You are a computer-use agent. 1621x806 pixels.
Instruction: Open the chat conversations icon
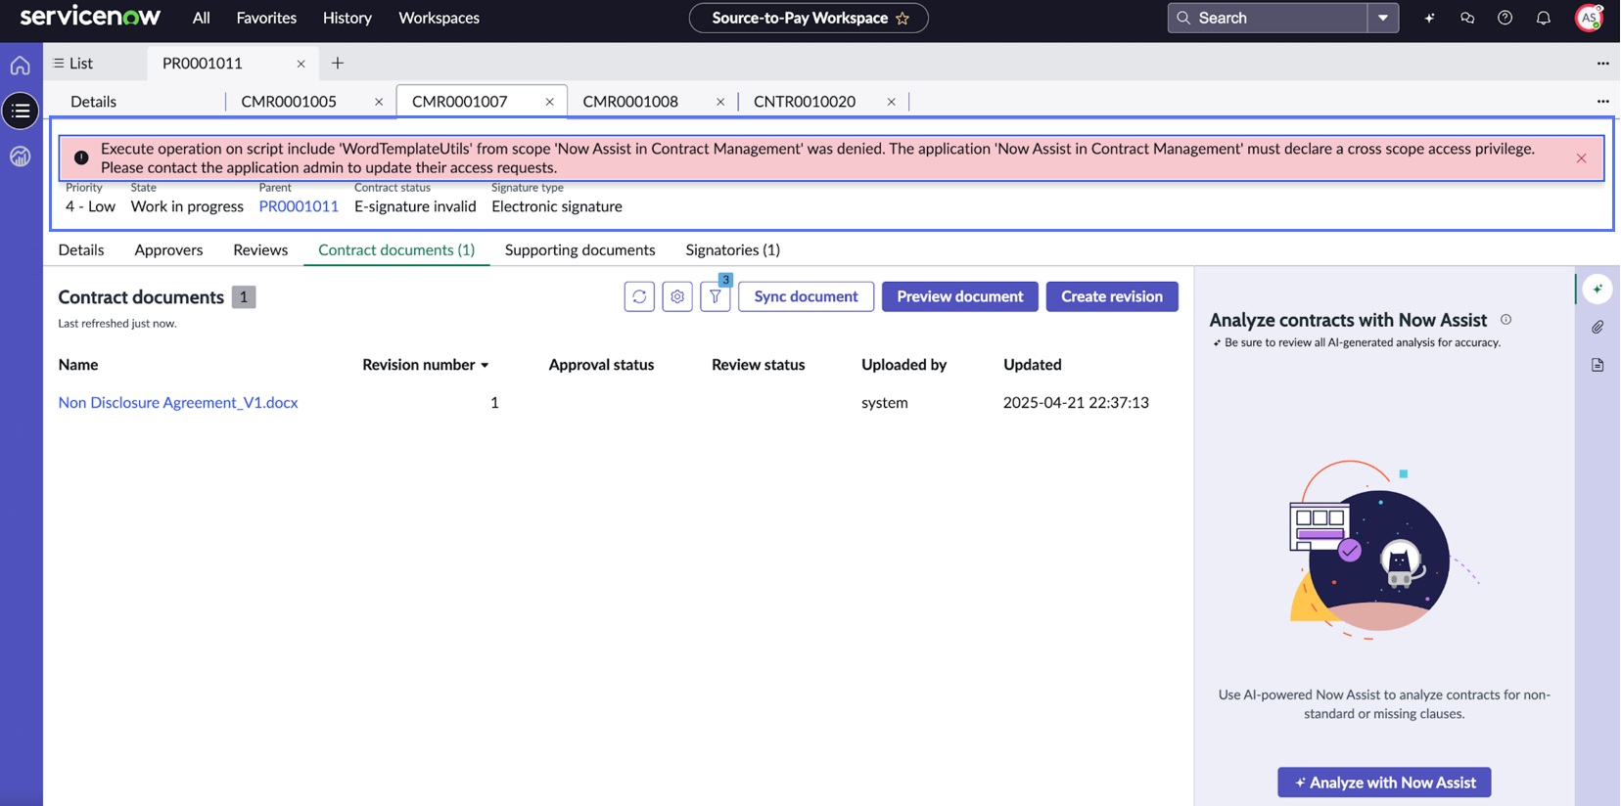coord(1467,18)
